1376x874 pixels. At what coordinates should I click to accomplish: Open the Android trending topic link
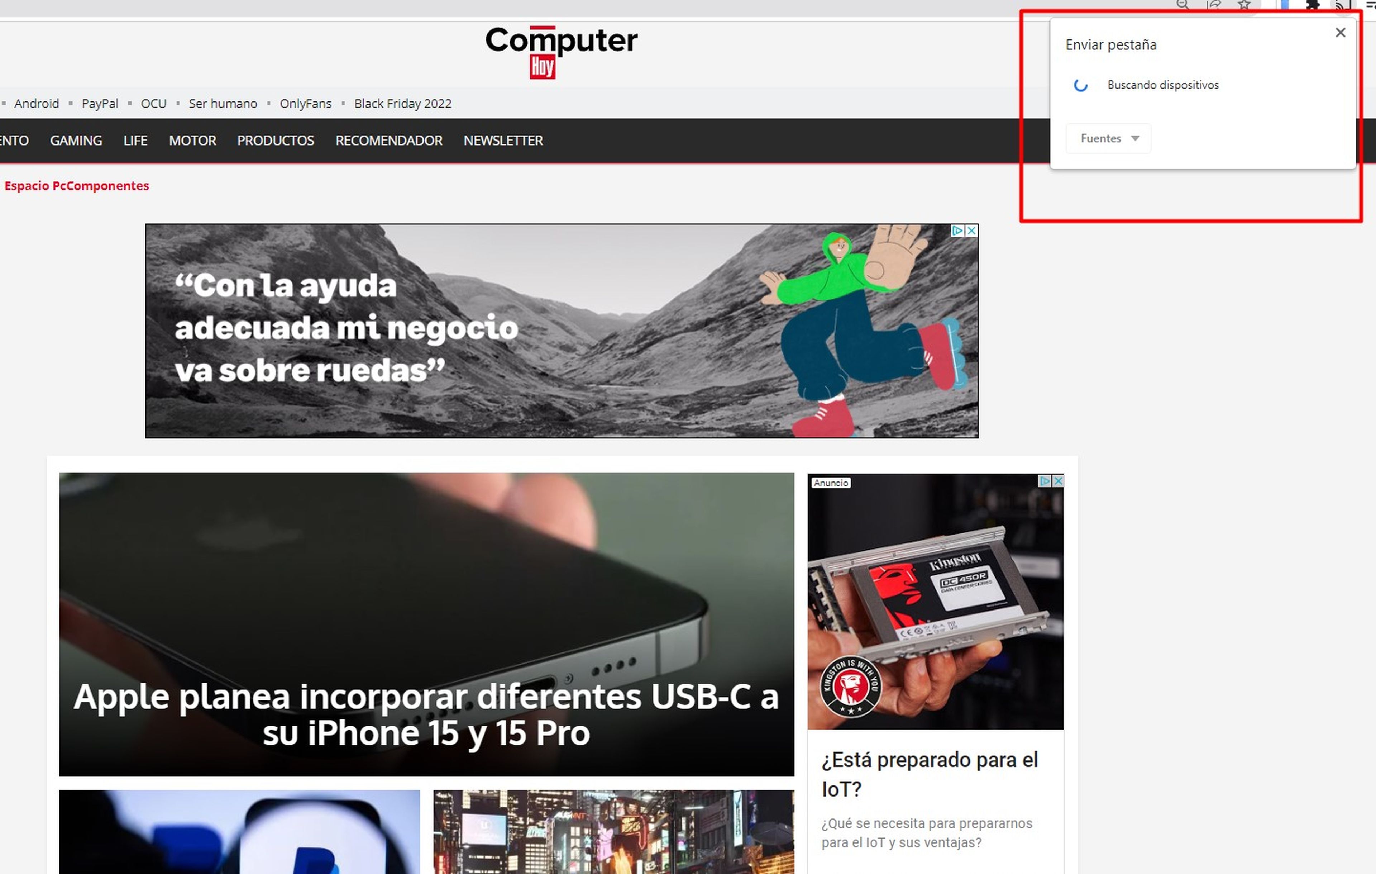point(37,104)
